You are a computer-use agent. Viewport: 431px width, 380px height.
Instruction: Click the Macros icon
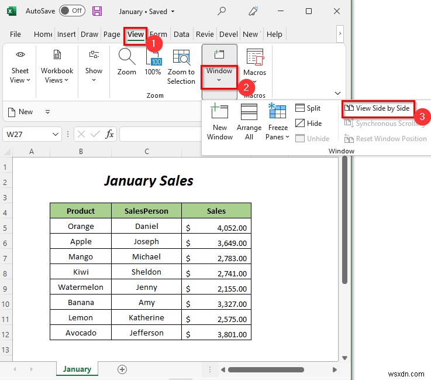pos(255,57)
